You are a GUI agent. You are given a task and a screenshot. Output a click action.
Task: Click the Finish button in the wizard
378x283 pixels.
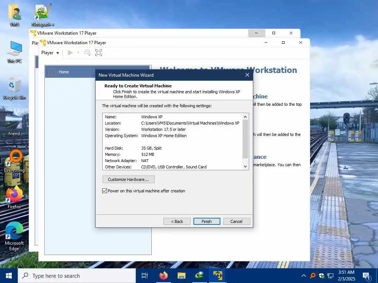click(207, 221)
